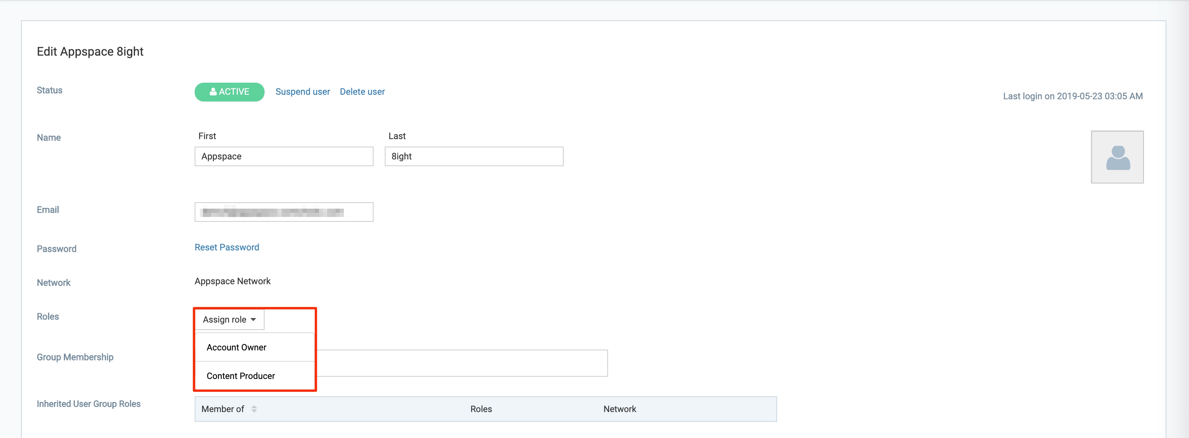Image resolution: width=1189 pixels, height=438 pixels.
Task: Click the Network column header in table
Action: coord(619,409)
